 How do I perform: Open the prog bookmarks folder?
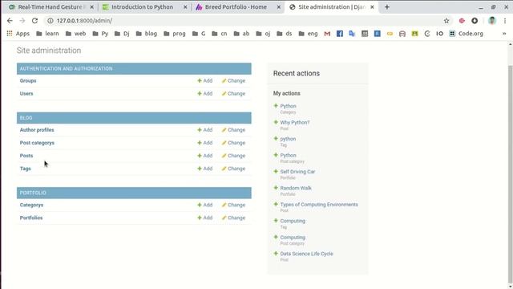tap(175, 34)
